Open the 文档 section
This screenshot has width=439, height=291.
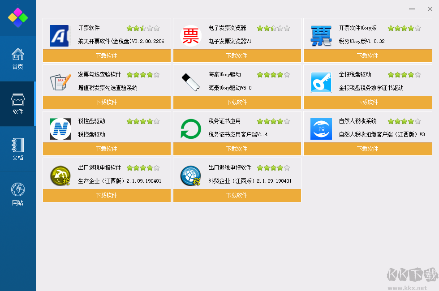click(17, 148)
